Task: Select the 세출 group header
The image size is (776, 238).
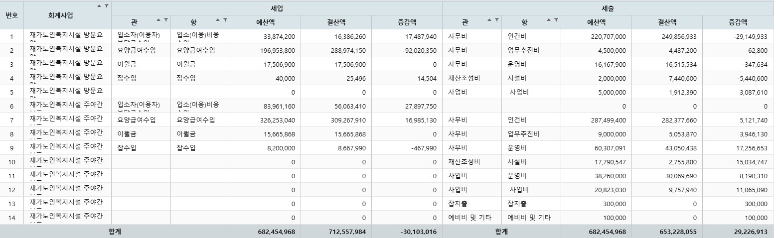Action: (608, 8)
